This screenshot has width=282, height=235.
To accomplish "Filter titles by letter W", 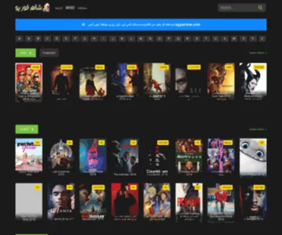I will point(234,39).
